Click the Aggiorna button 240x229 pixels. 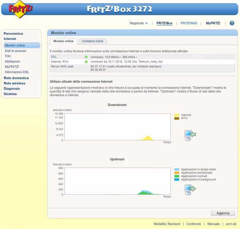(223, 213)
